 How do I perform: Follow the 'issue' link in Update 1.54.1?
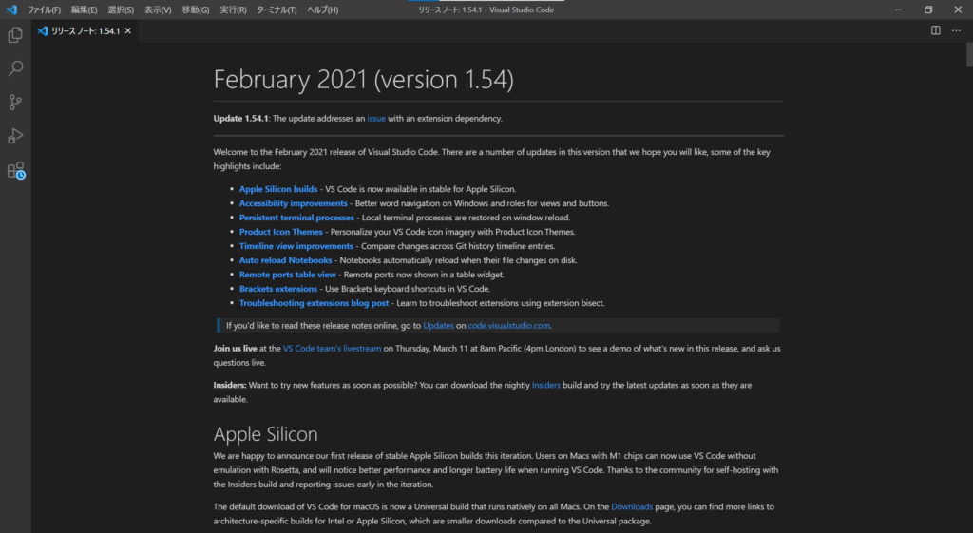[x=376, y=119]
